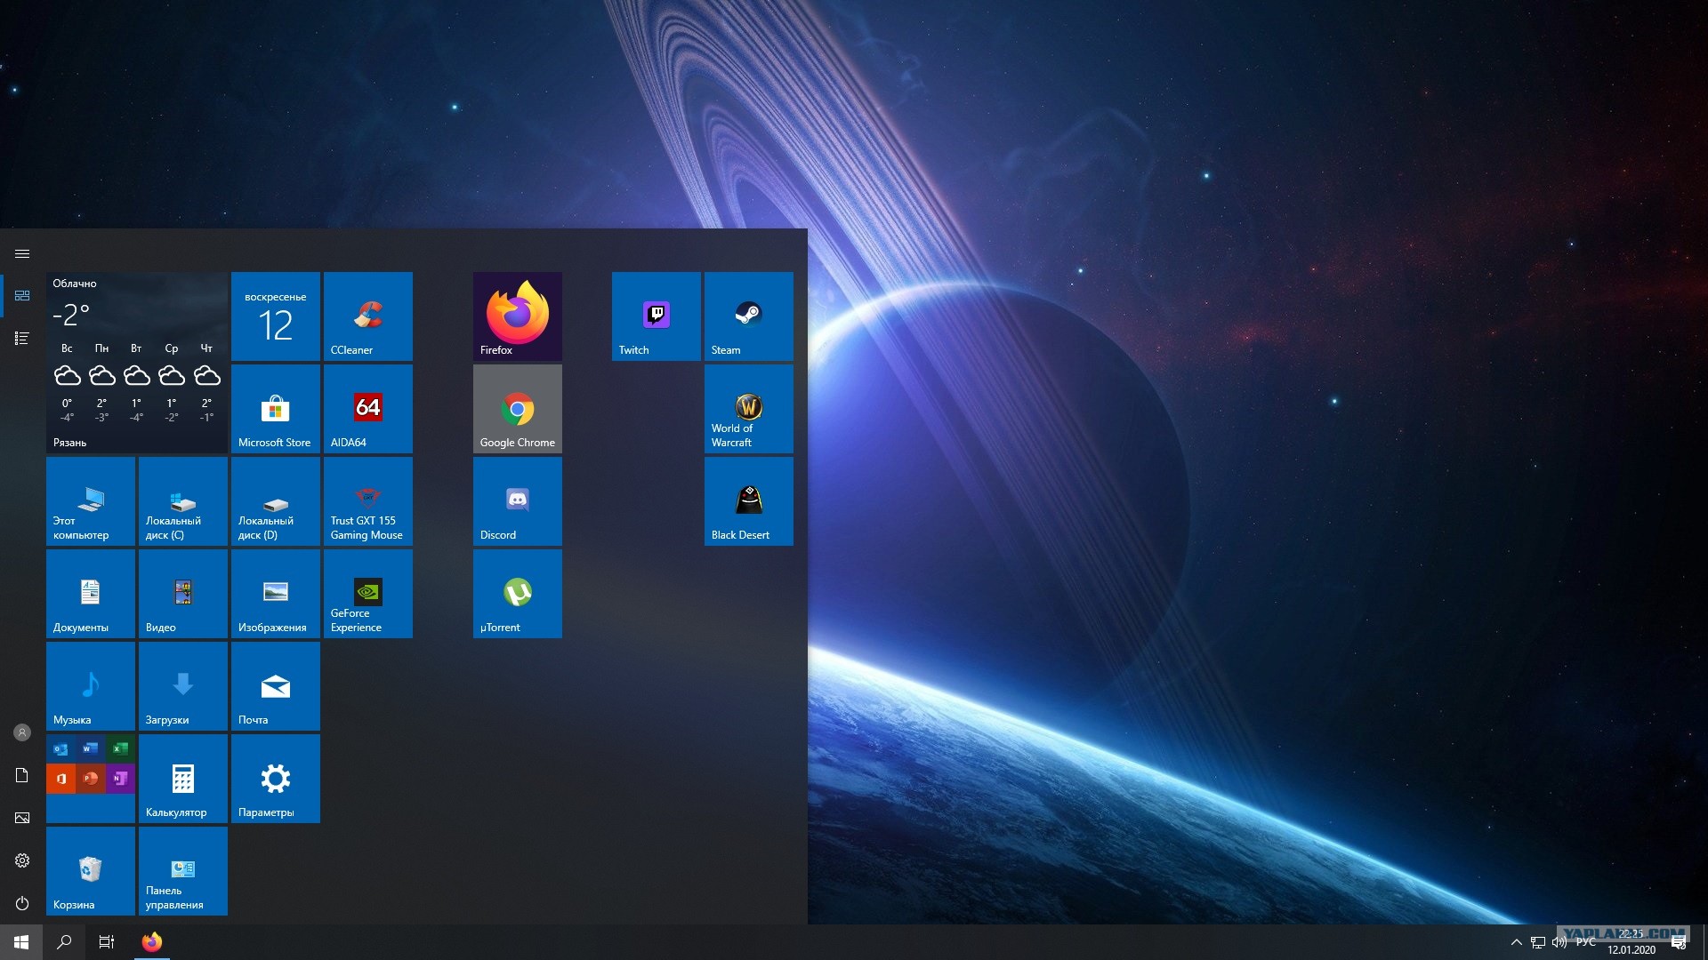Open Settings gear in the Start sidebar
1708x960 pixels.
pos(22,860)
